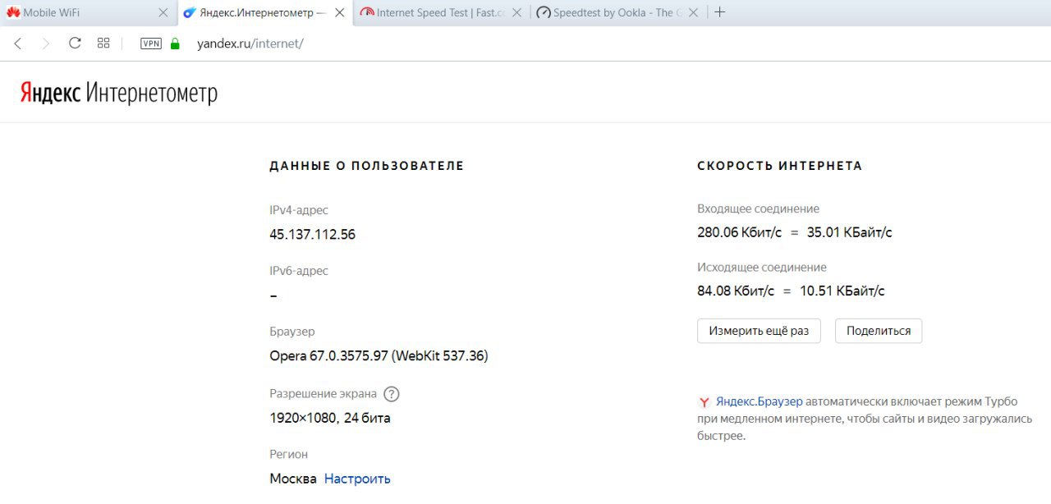Viewport: 1051px width, 504px height.
Task: Go back with the browser back arrow
Action: [18, 44]
